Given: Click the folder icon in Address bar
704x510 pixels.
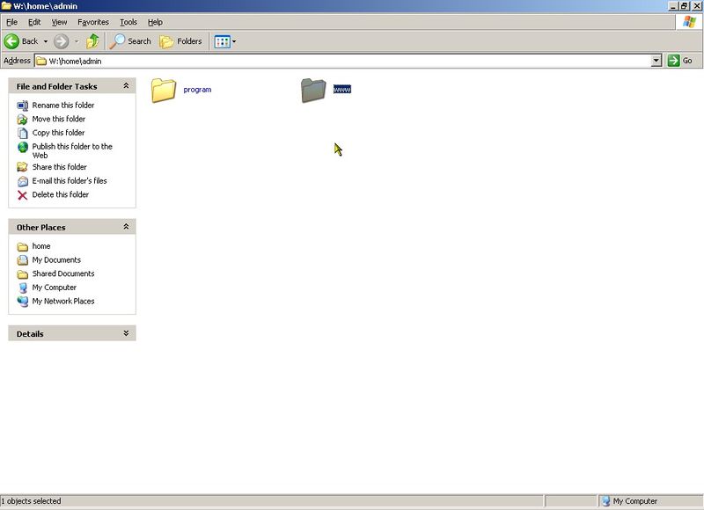Looking at the screenshot, I should pos(41,61).
